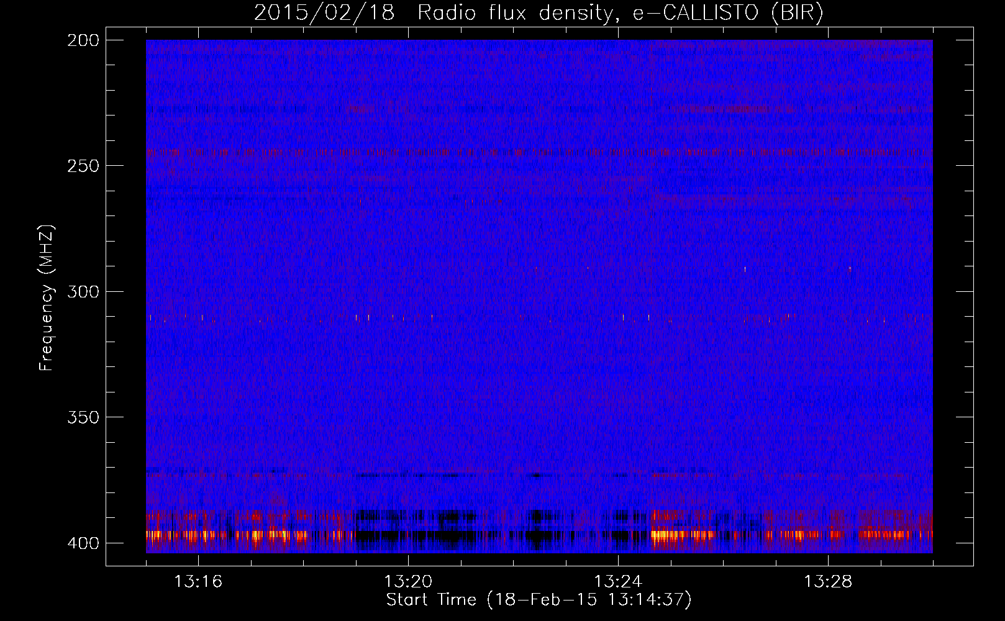Image resolution: width=1005 pixels, height=621 pixels.
Task: Click the 13:20 time tick label
Action: [408, 581]
